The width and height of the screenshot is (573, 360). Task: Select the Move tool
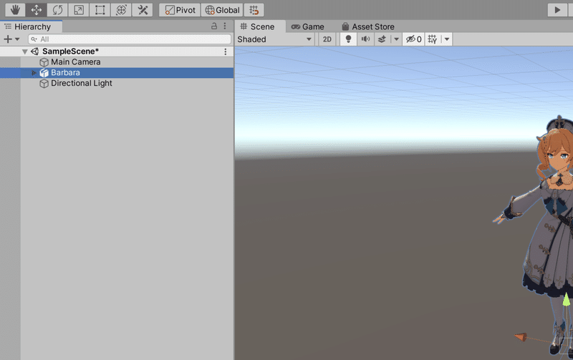pyautogui.click(x=37, y=10)
